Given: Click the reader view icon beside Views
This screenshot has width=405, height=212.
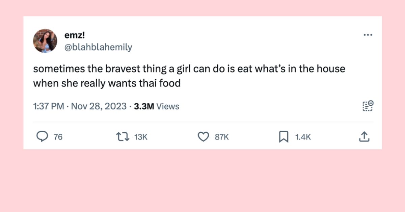Looking at the screenshot, I should pyautogui.click(x=367, y=106).
